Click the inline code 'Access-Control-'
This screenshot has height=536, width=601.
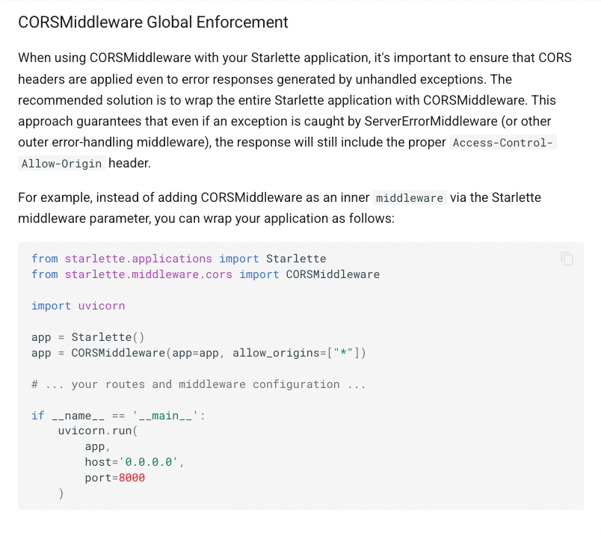tap(502, 143)
